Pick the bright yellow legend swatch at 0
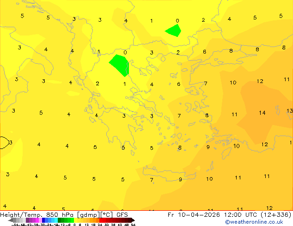 pos(75,220)
